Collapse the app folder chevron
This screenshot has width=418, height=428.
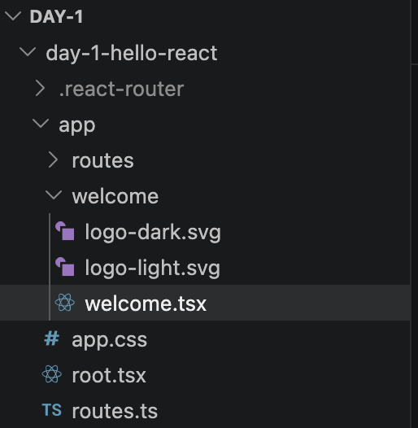41,123
